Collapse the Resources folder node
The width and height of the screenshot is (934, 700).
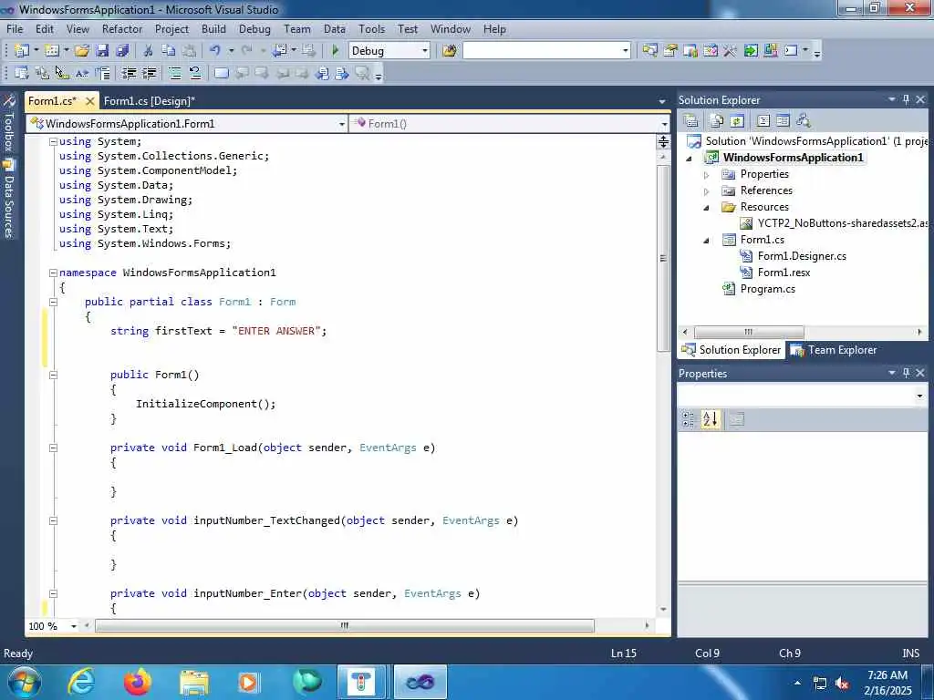coord(707,208)
